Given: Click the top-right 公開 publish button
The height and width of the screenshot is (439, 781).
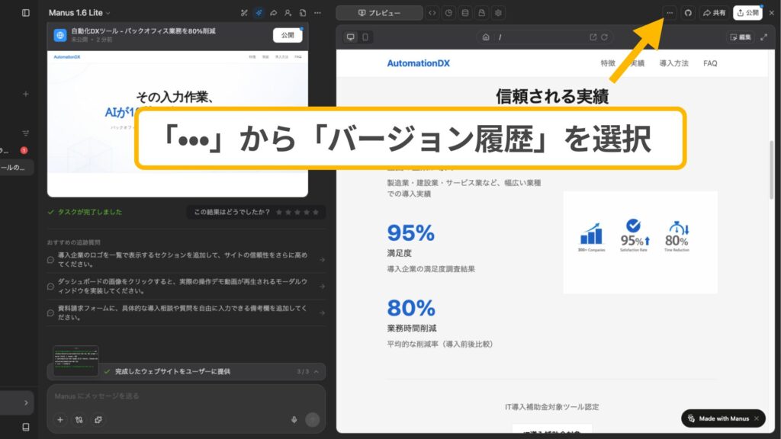Looking at the screenshot, I should pos(747,13).
